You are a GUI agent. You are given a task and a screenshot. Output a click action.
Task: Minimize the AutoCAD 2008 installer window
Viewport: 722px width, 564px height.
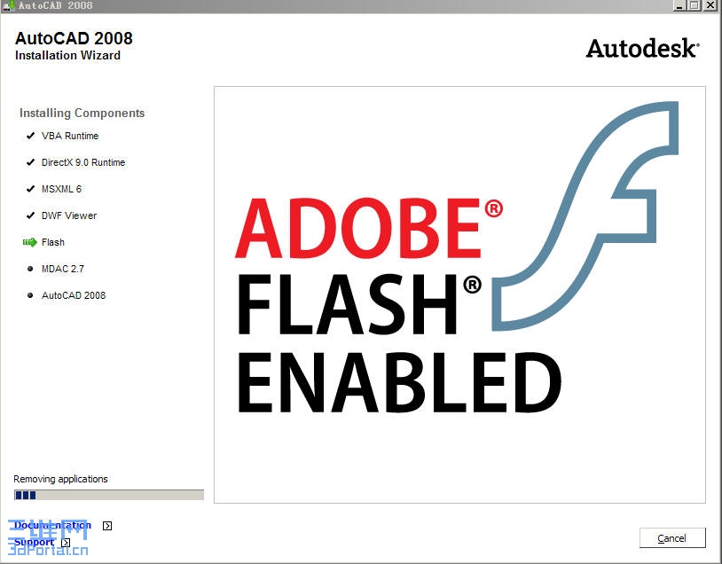click(677, 5)
